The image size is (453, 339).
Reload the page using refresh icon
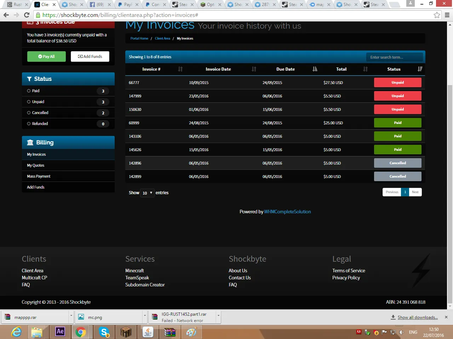point(27,15)
